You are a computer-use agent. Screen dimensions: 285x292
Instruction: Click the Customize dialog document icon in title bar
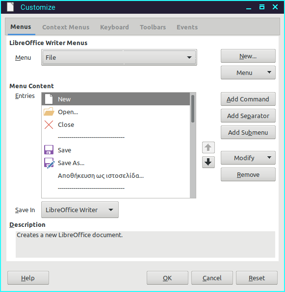[x=10, y=7]
